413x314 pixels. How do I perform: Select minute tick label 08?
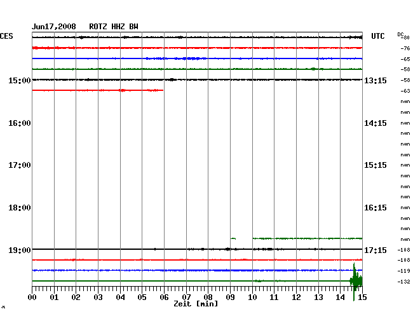pos(208,297)
